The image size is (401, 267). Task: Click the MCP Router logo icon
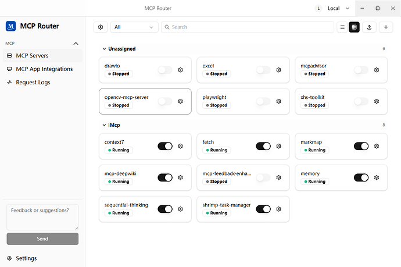point(10,26)
